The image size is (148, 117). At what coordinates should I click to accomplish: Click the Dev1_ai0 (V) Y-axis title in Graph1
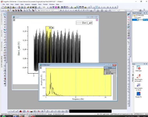tap(19, 48)
